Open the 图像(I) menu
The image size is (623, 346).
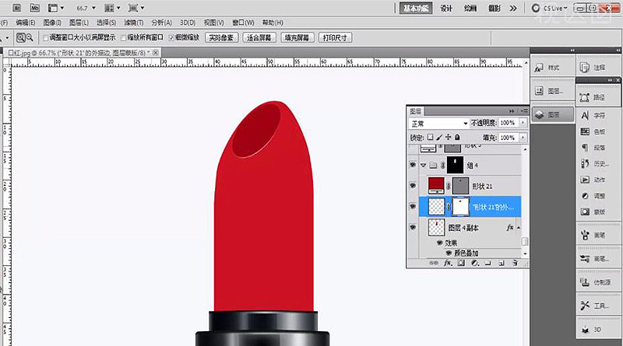pyautogui.click(x=52, y=23)
